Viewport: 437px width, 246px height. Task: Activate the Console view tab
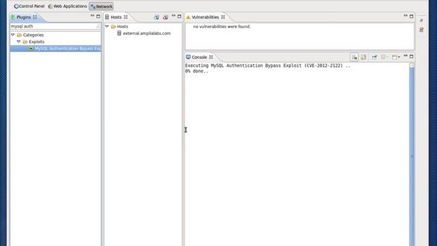[x=199, y=57]
